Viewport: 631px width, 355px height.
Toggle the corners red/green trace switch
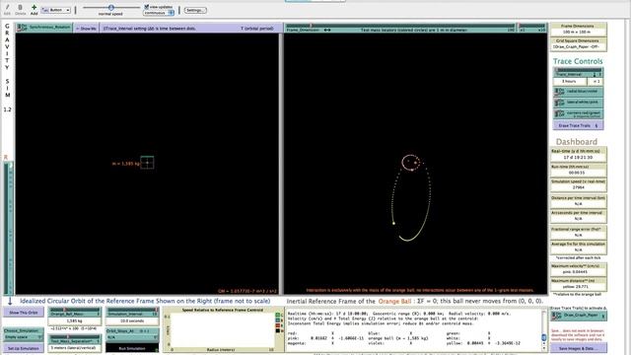click(578, 114)
